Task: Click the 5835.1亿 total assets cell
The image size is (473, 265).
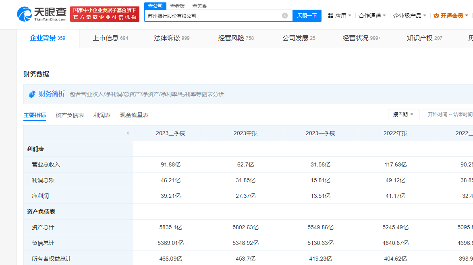Action: pos(170,227)
